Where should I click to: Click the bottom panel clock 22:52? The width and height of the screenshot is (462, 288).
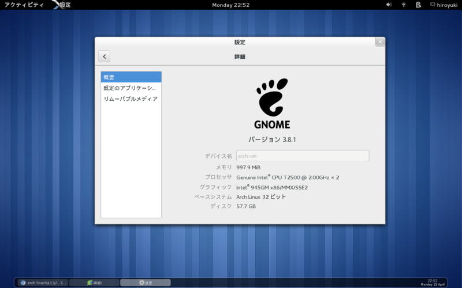[x=433, y=282]
